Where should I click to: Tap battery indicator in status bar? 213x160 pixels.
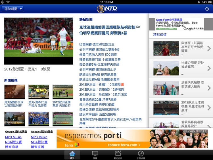(x=210, y=2)
